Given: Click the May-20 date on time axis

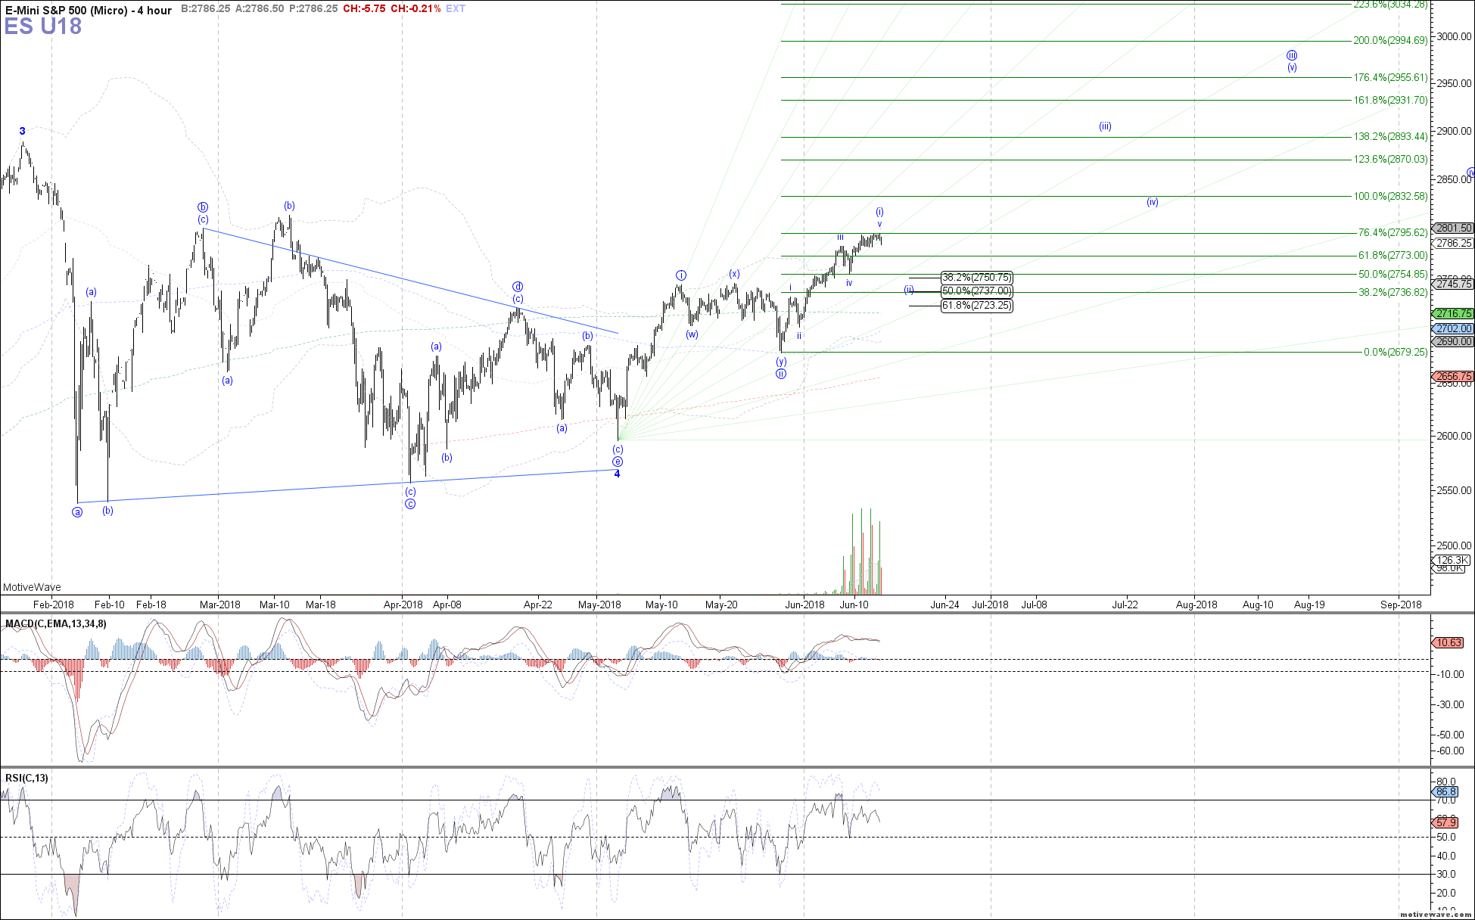Looking at the screenshot, I should point(721,605).
